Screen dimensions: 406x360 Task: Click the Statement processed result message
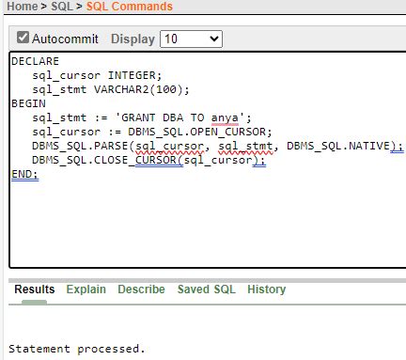pos(77,349)
